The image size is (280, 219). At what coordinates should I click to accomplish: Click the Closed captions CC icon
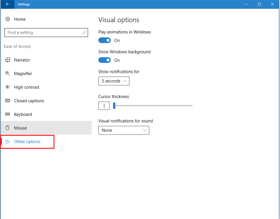8,101
